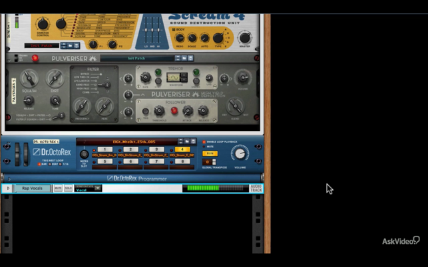Click the Pulveriser Tone knob
Viewport: 428px width, 267px height.
click(55, 101)
